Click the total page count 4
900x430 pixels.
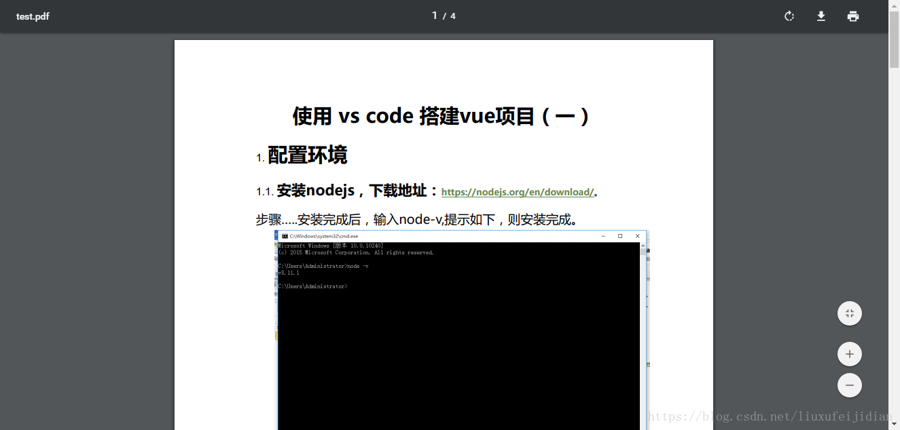tap(453, 16)
